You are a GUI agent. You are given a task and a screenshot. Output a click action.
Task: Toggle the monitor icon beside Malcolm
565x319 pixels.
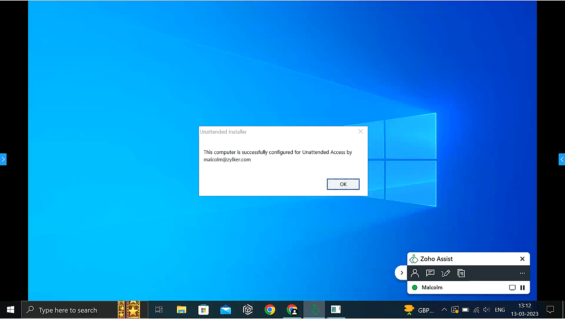(512, 287)
